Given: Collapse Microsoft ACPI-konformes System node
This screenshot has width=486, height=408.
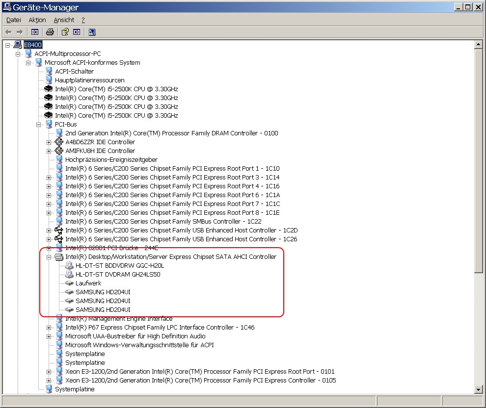Looking at the screenshot, I should click(x=28, y=63).
